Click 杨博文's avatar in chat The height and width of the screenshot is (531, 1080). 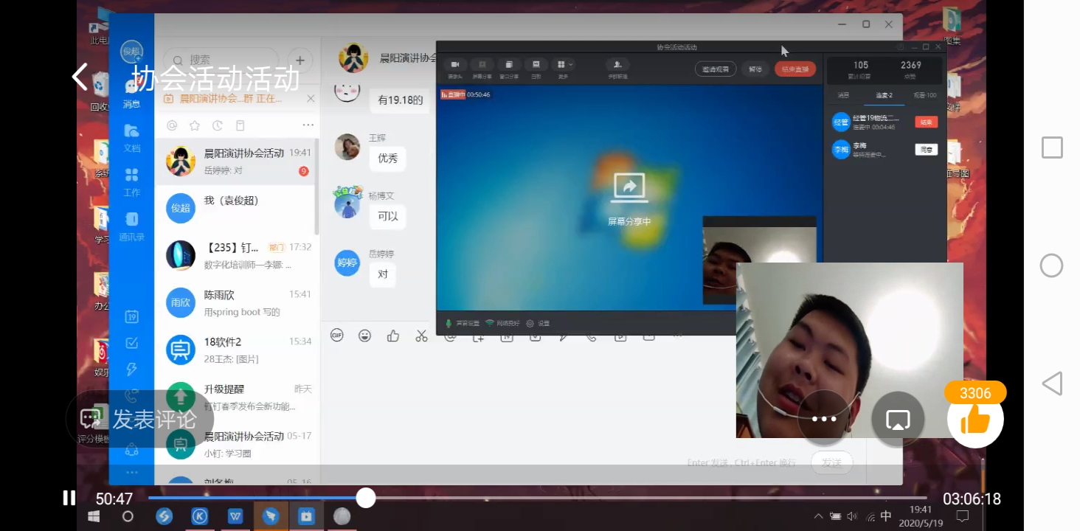coord(347,204)
